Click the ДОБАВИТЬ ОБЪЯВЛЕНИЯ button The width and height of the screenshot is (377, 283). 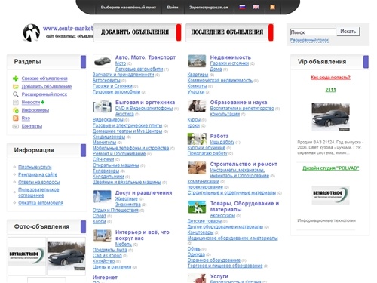tap(137, 32)
